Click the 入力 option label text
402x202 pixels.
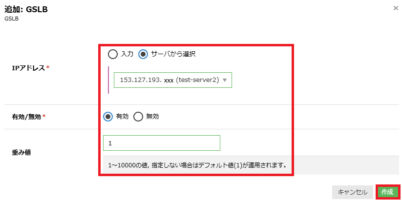tap(127, 54)
